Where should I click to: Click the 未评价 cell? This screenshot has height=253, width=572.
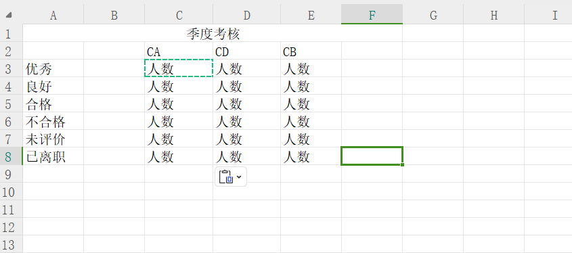tap(53, 139)
